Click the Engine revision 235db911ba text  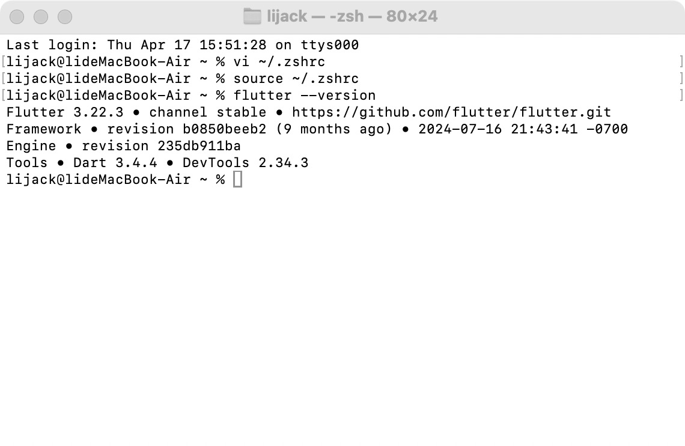click(x=123, y=145)
